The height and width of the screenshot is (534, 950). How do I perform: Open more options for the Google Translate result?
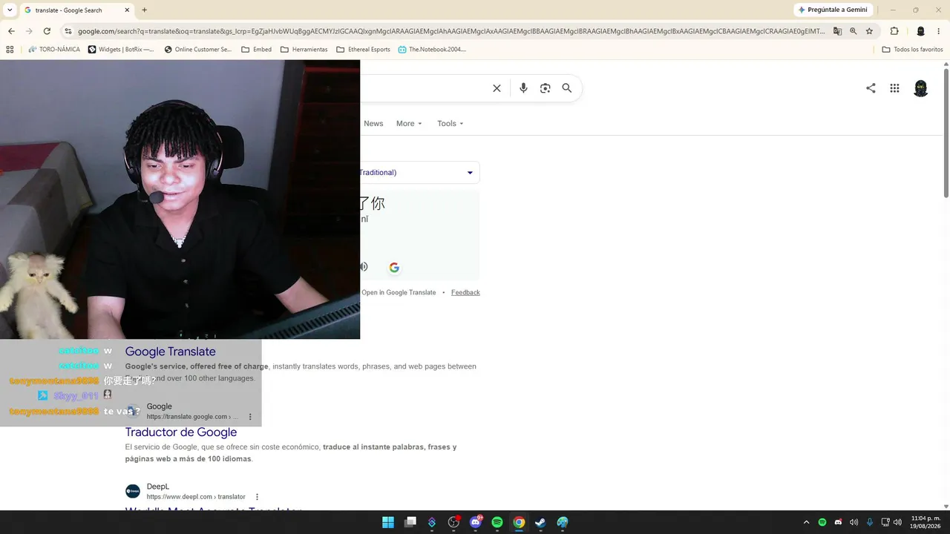pos(250,417)
